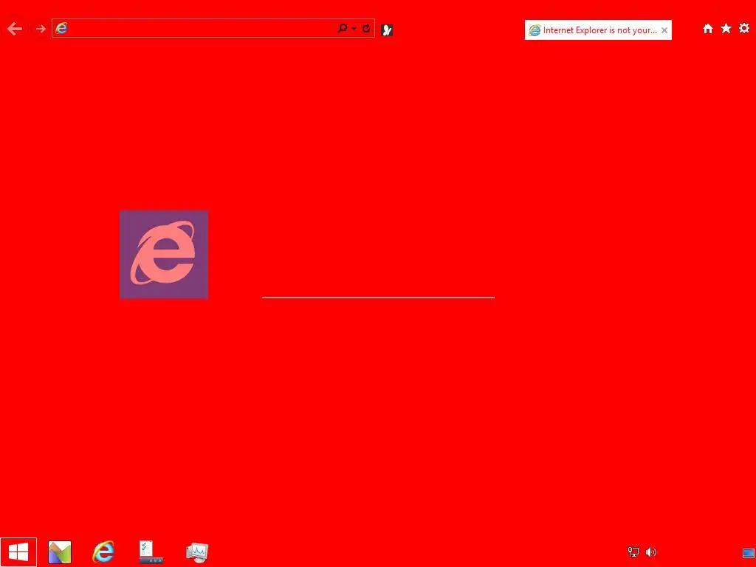Open the volume speaker icon in the system tray
This screenshot has width=756, height=567.
(651, 552)
